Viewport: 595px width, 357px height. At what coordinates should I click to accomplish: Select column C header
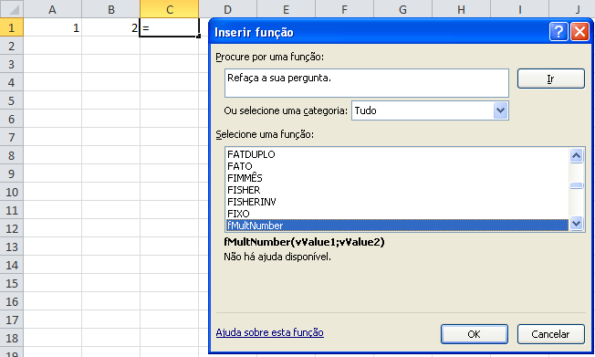[169, 9]
